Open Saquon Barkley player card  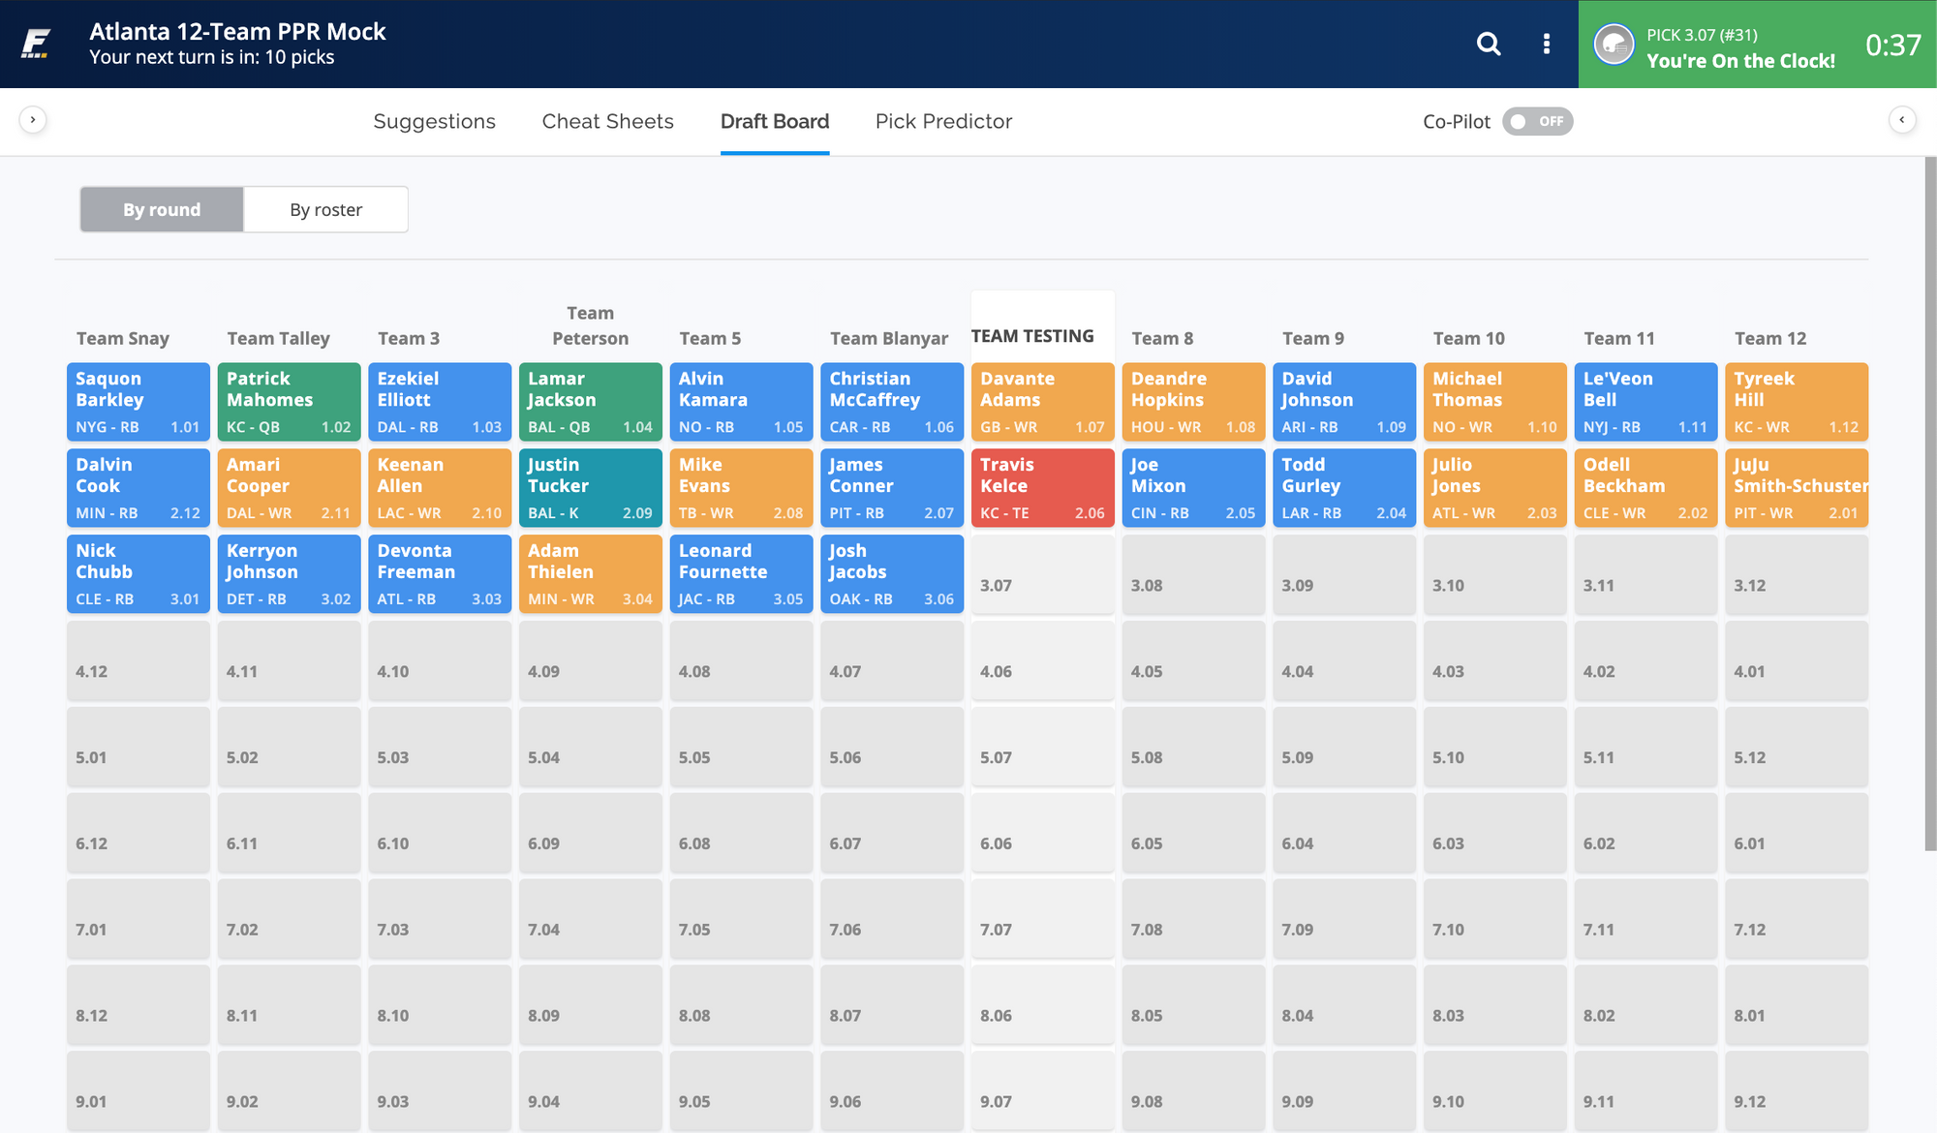(x=138, y=402)
